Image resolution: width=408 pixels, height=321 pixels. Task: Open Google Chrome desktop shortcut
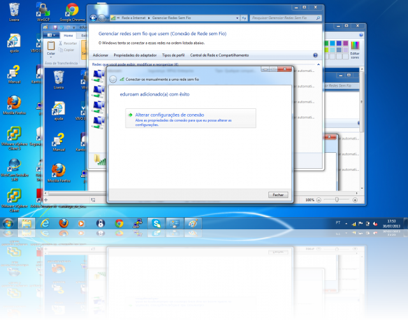coord(72,12)
